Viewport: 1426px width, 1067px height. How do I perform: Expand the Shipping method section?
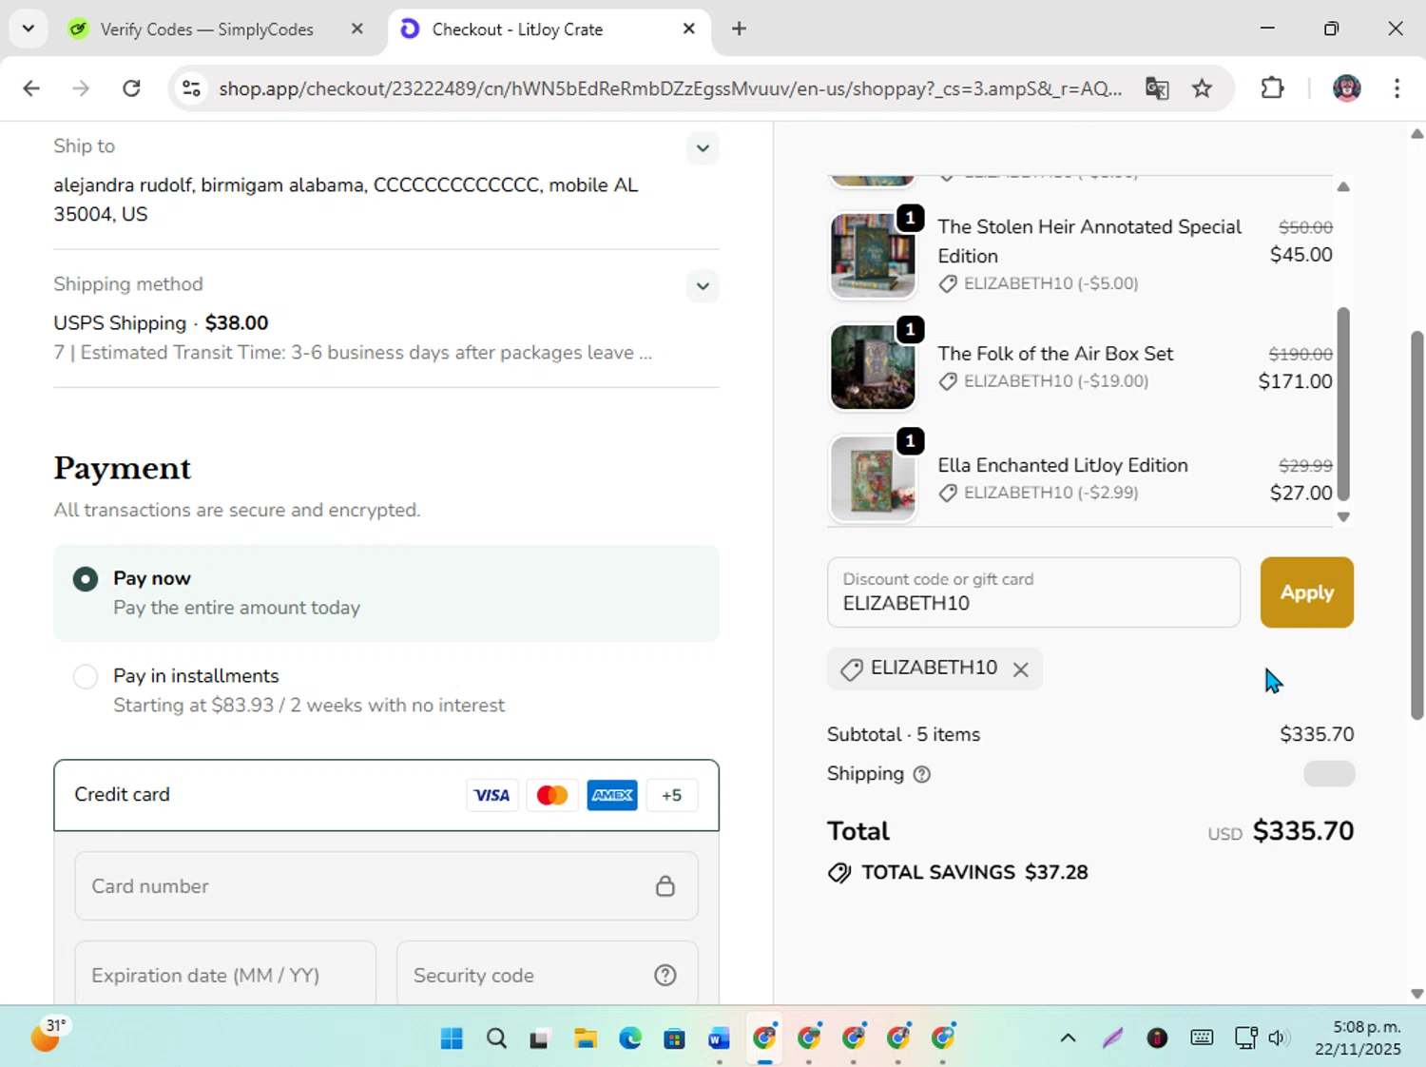pos(703,286)
